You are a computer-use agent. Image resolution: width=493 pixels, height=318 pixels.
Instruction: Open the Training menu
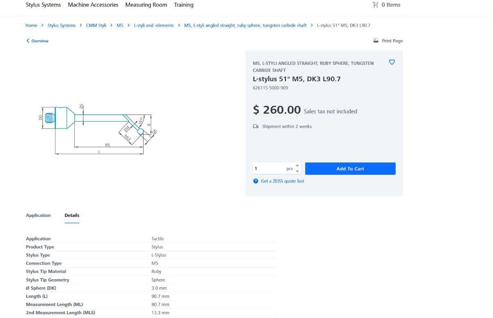point(184,5)
